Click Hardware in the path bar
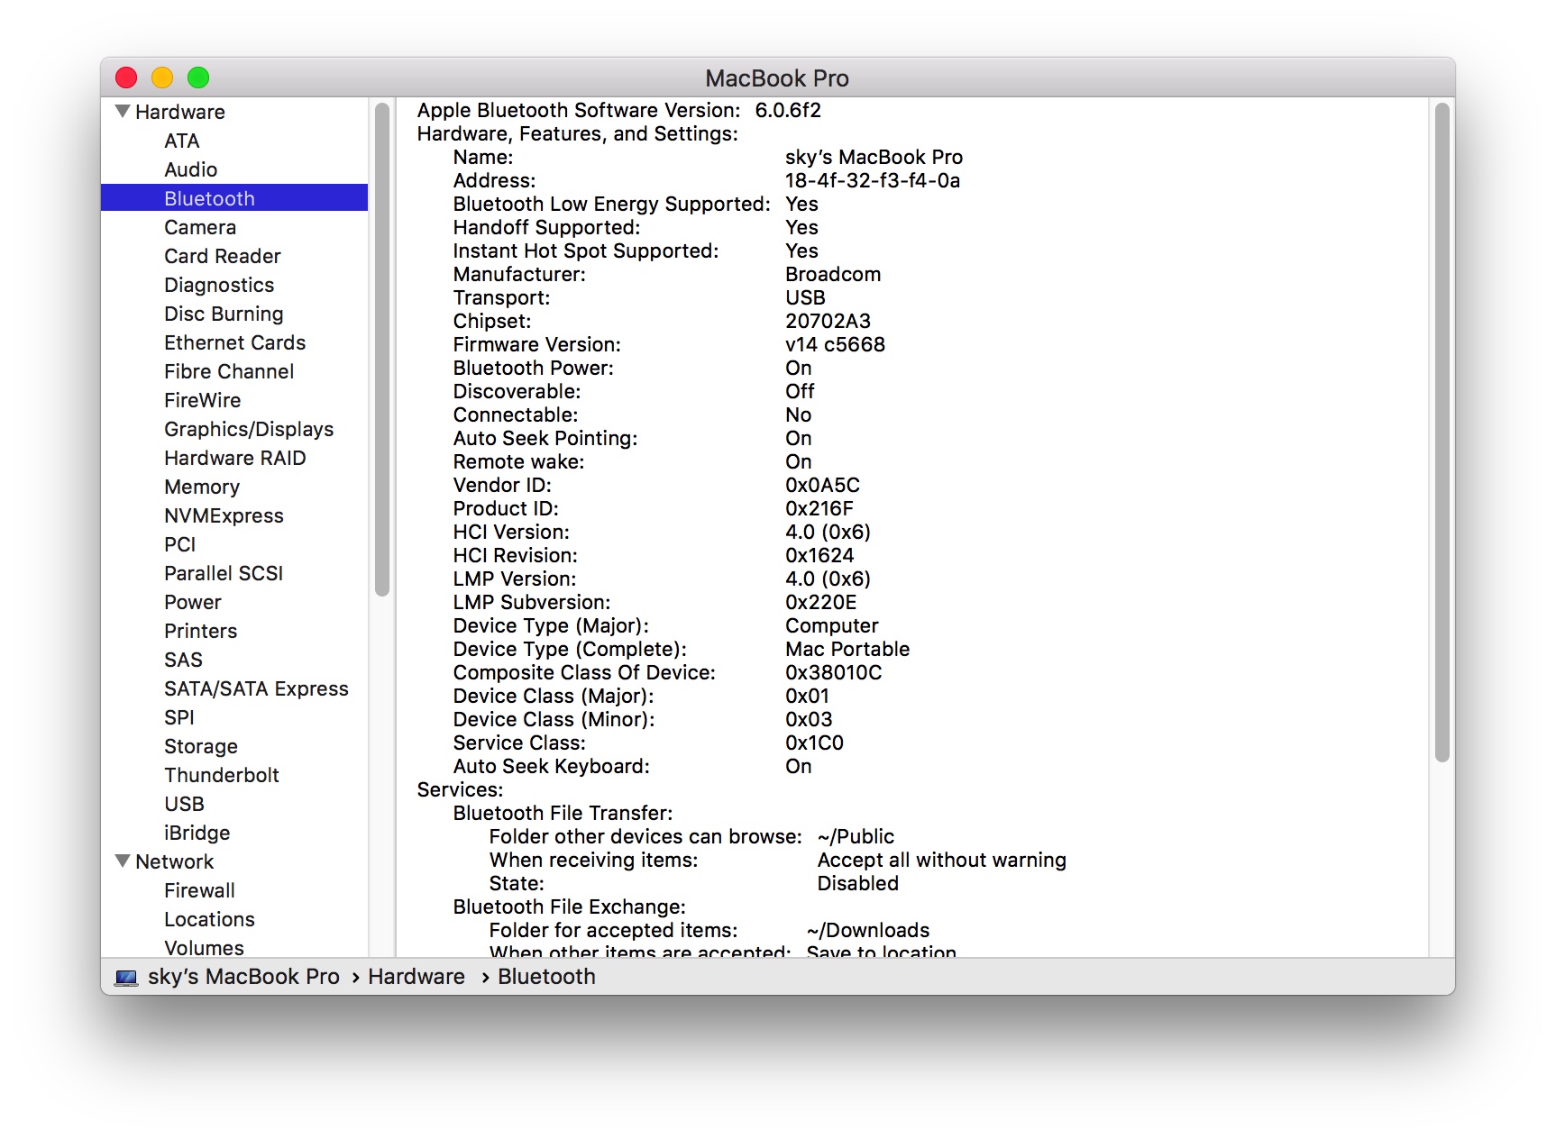 [416, 977]
